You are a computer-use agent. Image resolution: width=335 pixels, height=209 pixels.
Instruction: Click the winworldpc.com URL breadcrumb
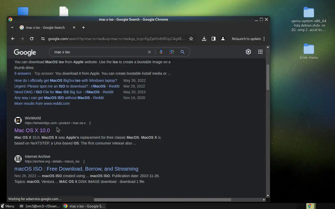click(x=55, y=123)
